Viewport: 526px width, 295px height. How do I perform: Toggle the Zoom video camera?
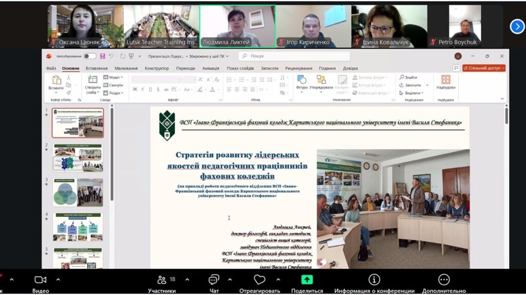[40, 280]
